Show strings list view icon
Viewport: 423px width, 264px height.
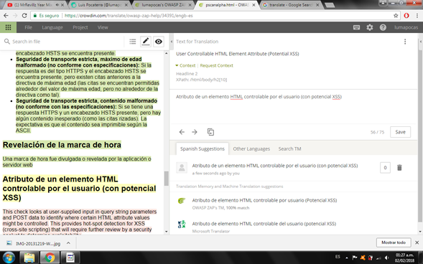click(132, 42)
